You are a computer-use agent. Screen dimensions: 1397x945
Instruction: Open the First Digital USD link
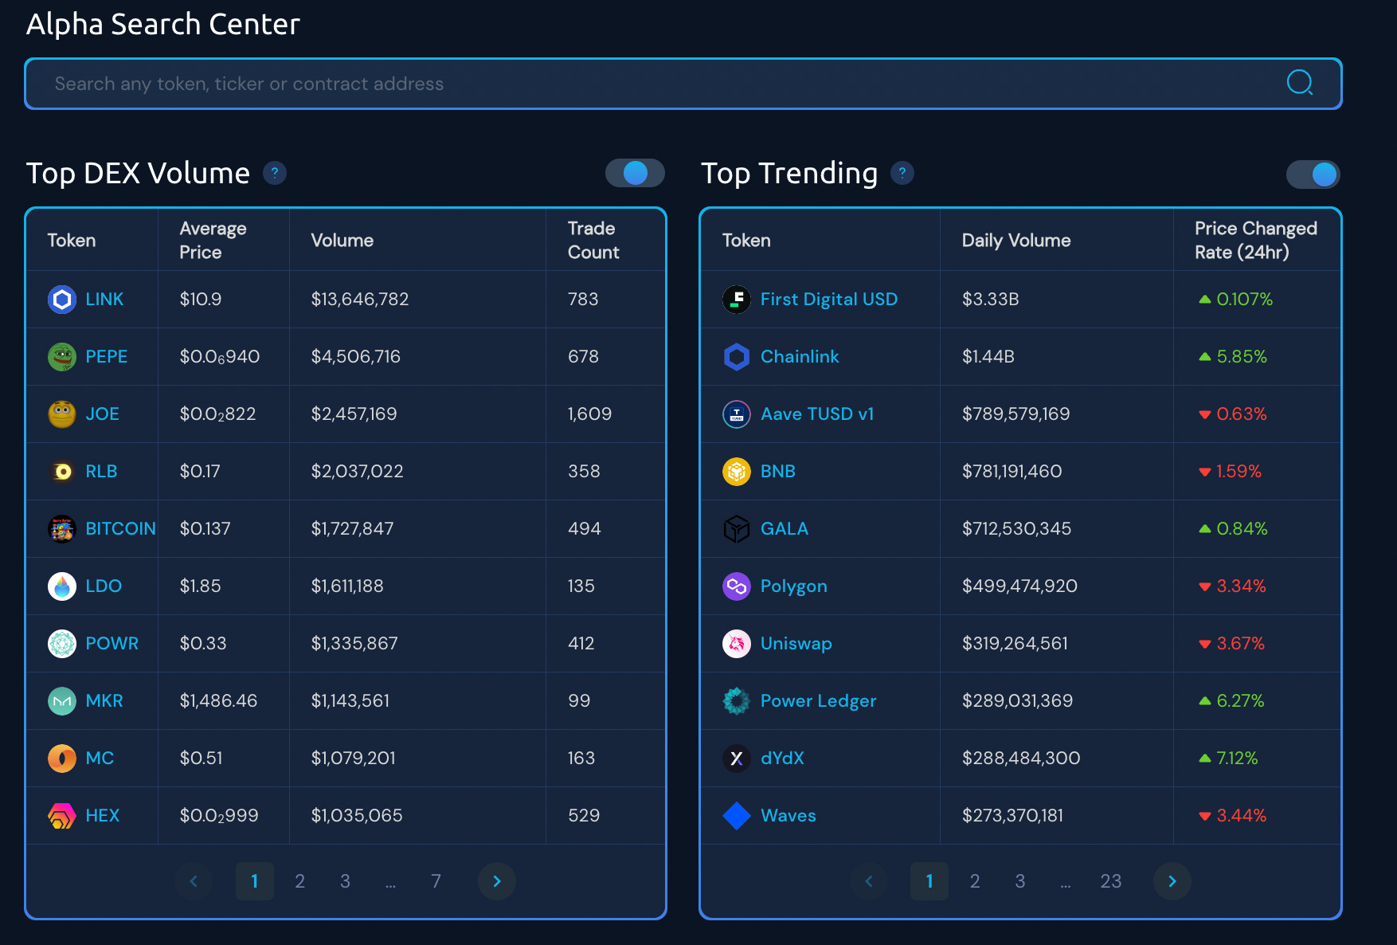pos(829,300)
